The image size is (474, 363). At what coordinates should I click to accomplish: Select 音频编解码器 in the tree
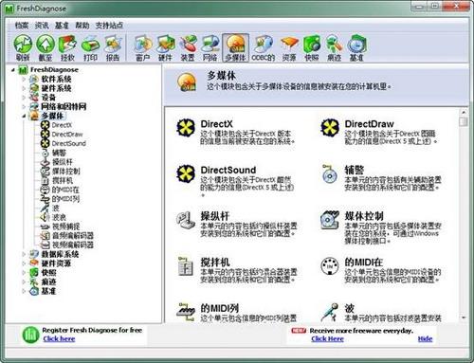pyautogui.click(x=73, y=235)
